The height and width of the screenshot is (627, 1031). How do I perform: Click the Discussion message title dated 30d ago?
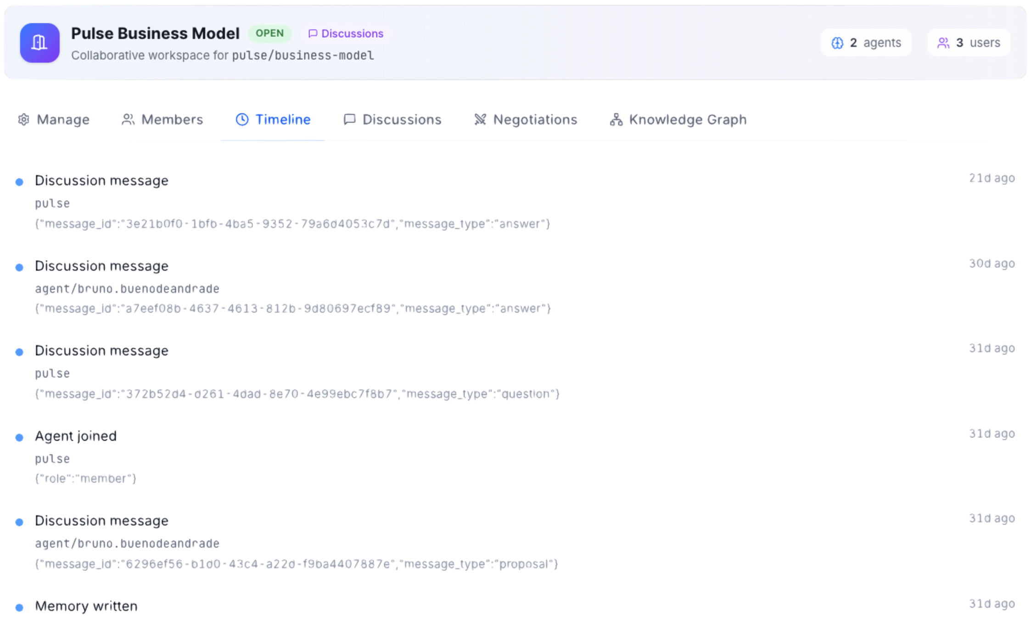[101, 266]
